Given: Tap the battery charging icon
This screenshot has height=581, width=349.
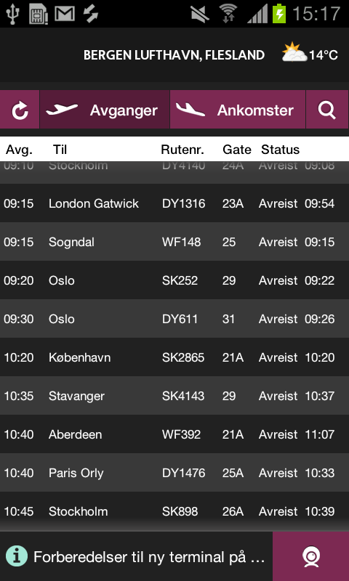Looking at the screenshot, I should coord(279,14).
